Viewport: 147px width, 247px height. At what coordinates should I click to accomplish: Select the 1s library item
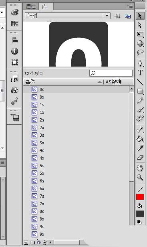tap(76, 105)
